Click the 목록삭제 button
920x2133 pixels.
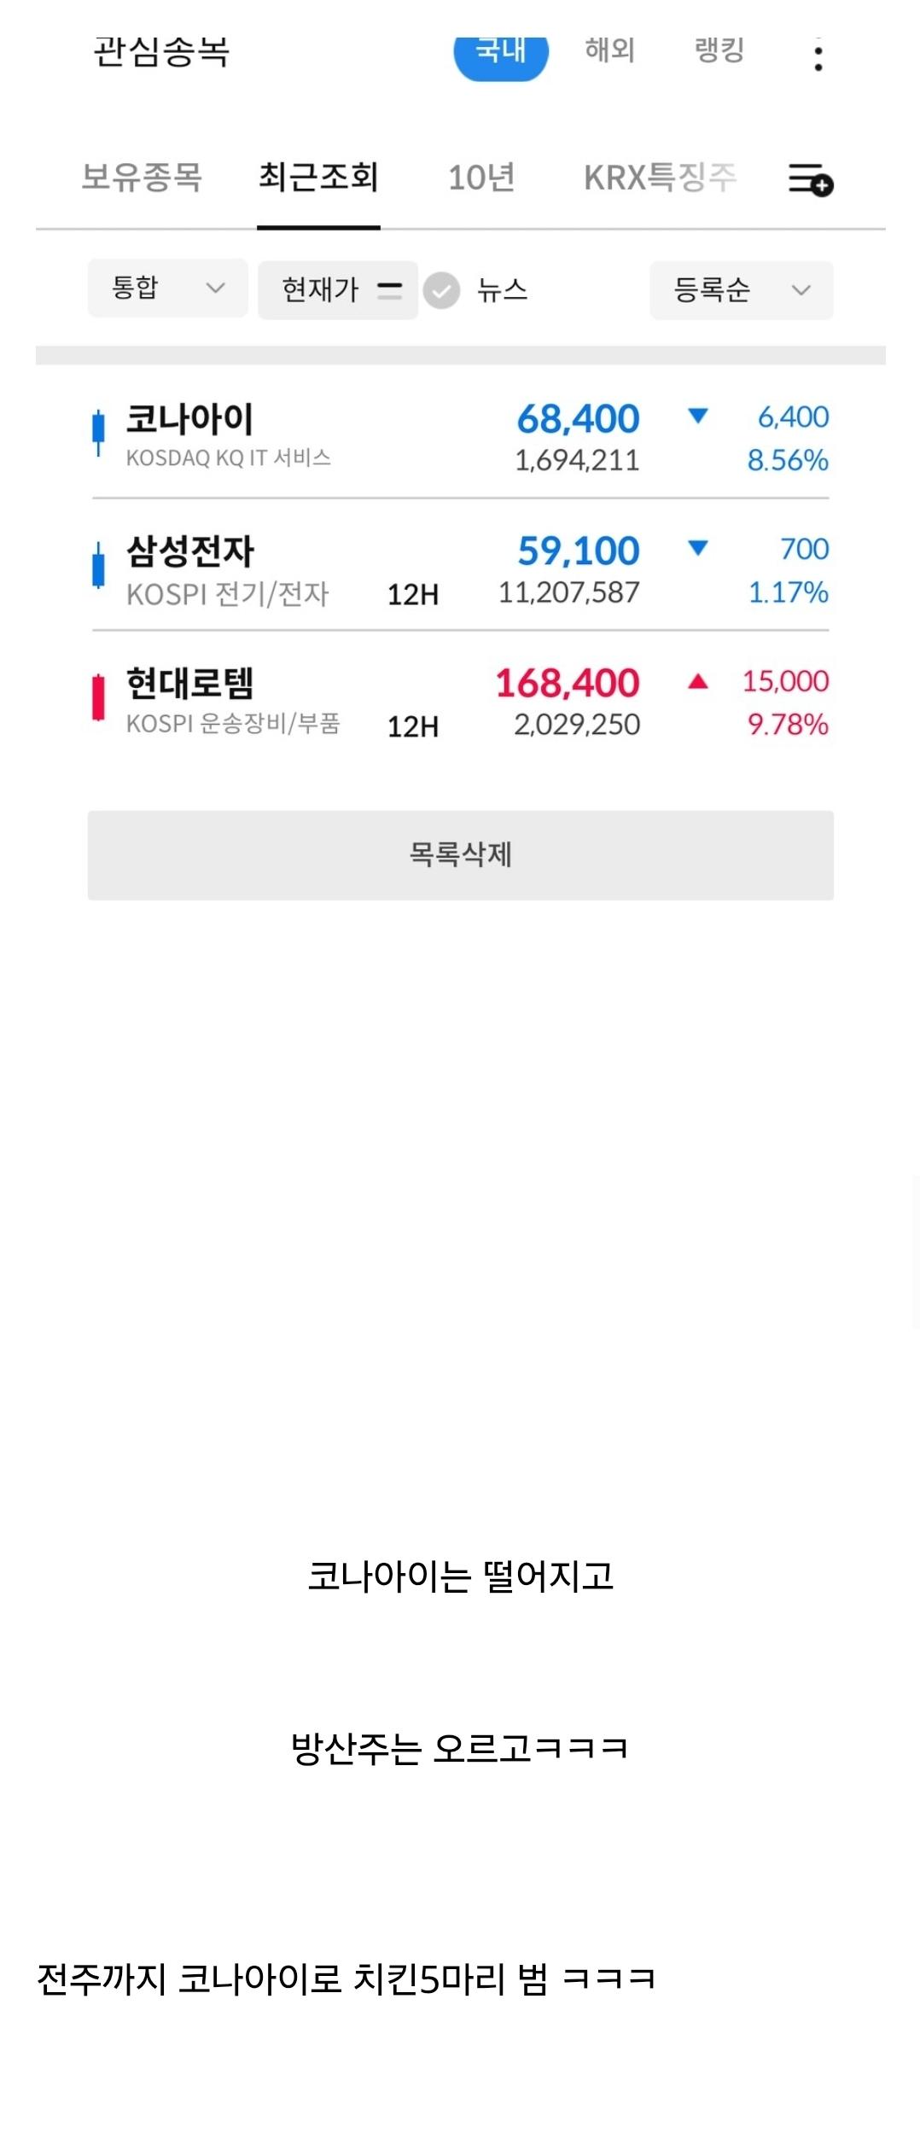[461, 855]
